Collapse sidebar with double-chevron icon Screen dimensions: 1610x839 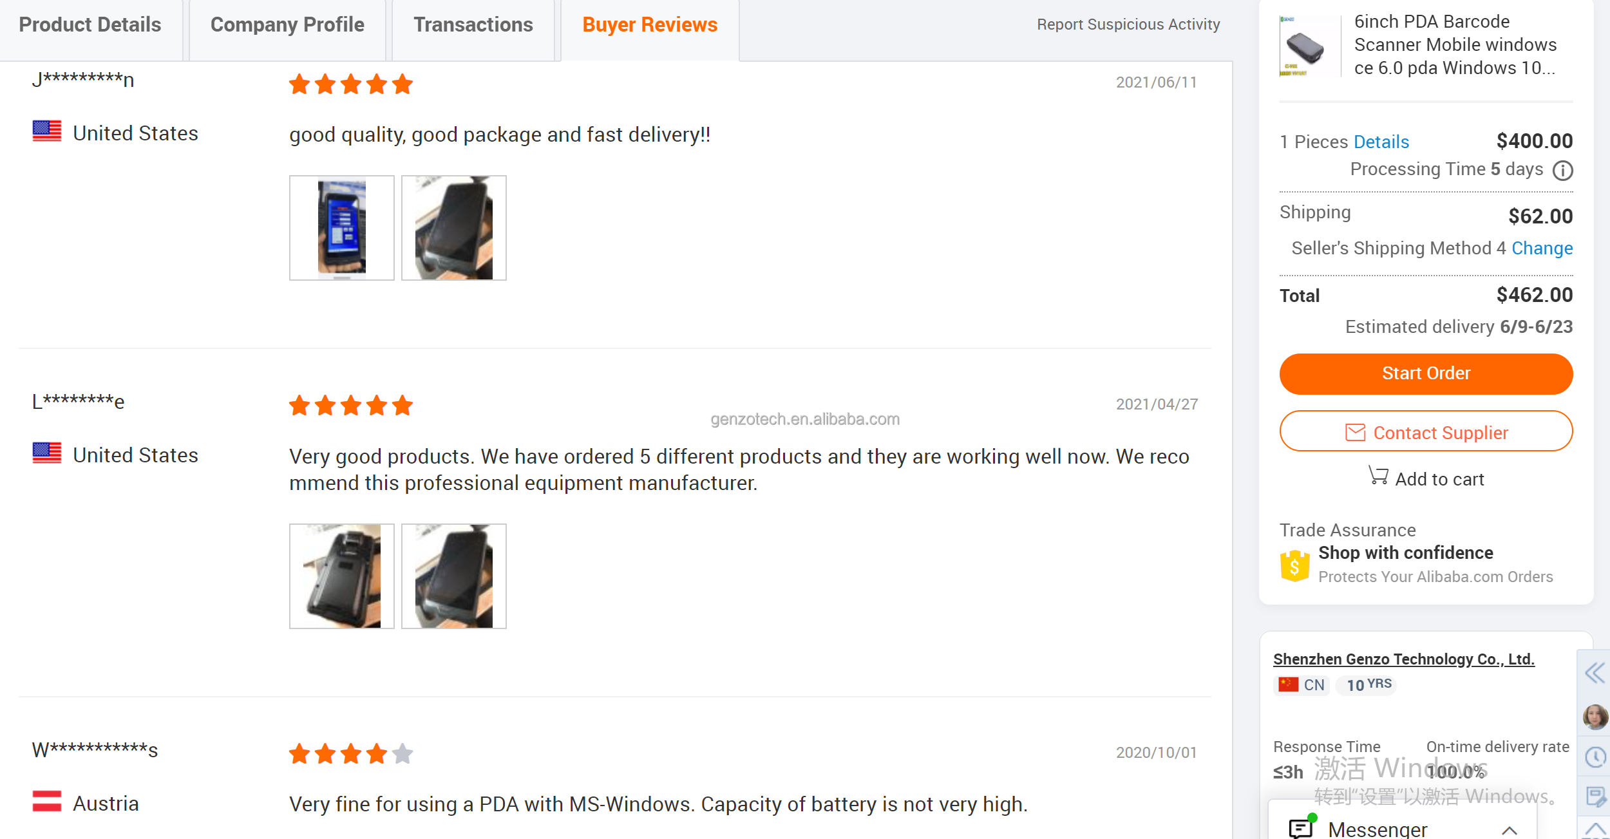1595,673
